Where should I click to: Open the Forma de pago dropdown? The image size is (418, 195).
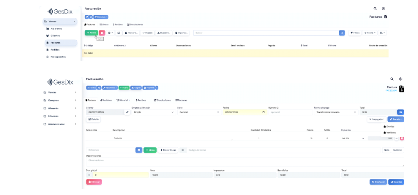click(336, 112)
